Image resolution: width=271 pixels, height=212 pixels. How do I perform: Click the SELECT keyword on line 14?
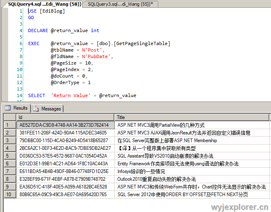tap(37, 95)
